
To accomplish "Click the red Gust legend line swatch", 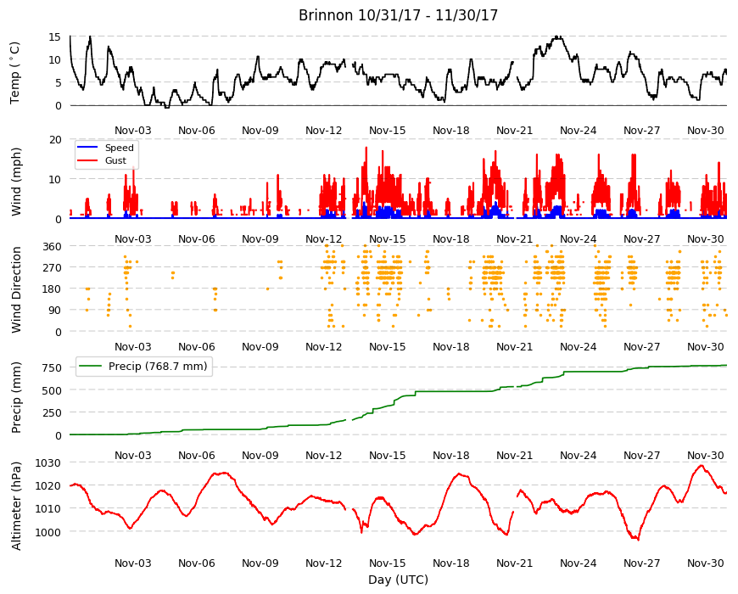I will click(87, 160).
